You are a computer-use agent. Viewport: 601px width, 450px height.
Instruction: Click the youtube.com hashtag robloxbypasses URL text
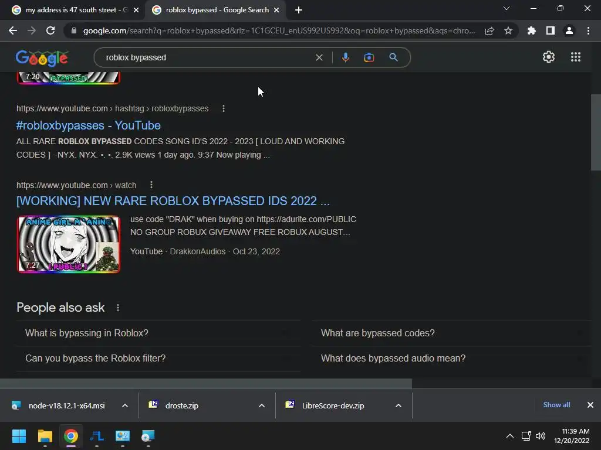(112, 108)
